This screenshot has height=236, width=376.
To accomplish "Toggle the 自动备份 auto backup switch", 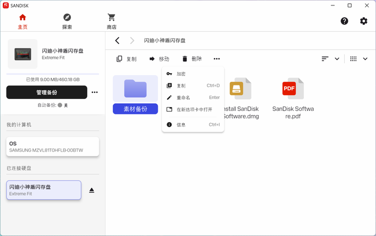I will [60, 105].
